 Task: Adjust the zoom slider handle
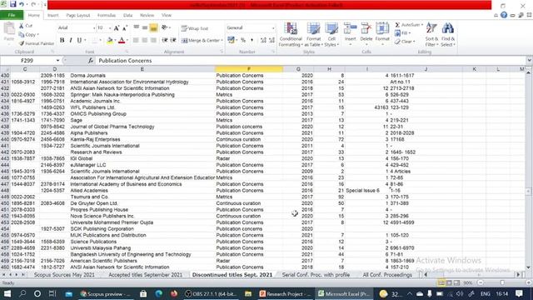502,283
